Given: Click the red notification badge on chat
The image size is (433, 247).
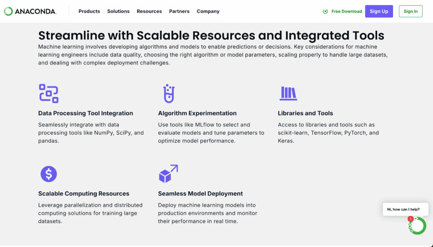Looking at the screenshot, I should click(x=411, y=219).
